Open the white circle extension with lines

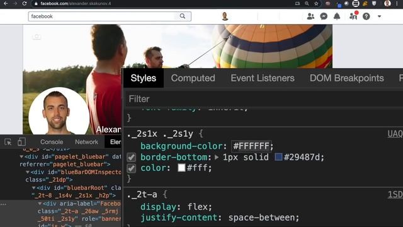[356, 4]
